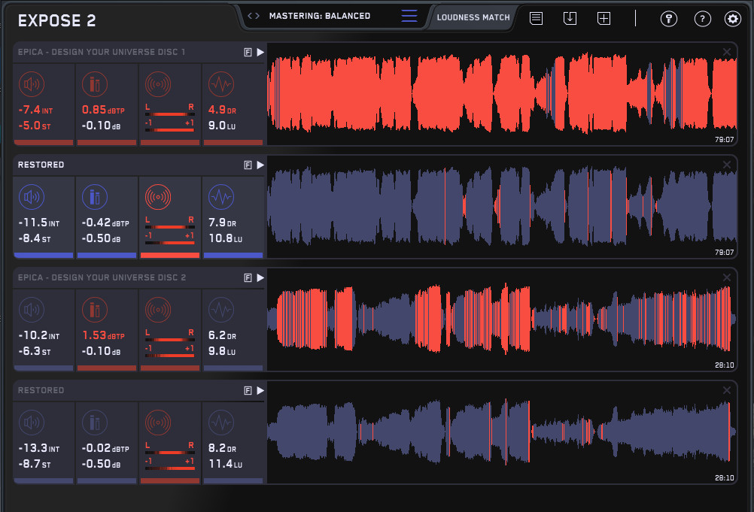
Task: Click the loudness speaker icon above -13.3 INT
Action: 32,423
